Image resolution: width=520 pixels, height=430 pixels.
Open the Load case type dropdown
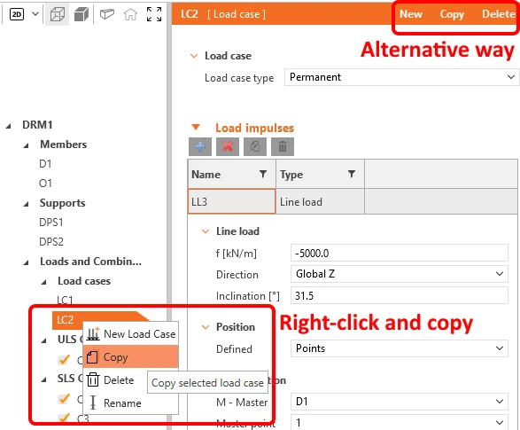click(401, 77)
